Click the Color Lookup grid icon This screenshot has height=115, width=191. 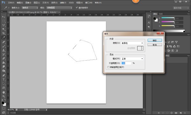pos(178,46)
